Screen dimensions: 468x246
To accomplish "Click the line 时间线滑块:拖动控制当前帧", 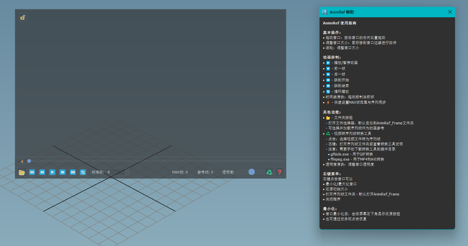I will click(348, 97).
